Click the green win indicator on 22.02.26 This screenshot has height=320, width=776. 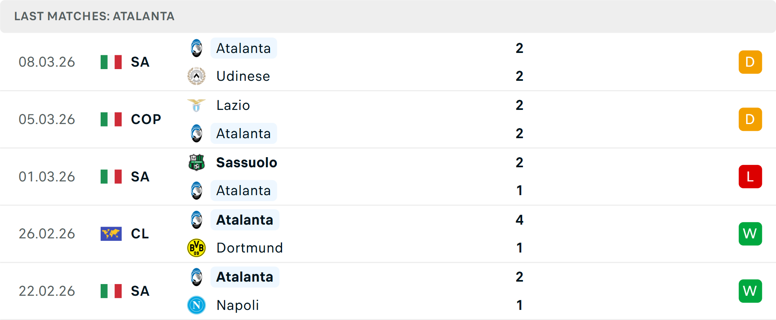(x=750, y=291)
